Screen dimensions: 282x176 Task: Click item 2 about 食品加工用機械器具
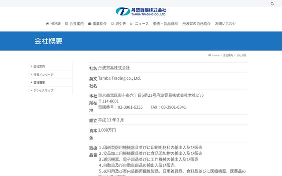pyautogui.click(x=150, y=154)
